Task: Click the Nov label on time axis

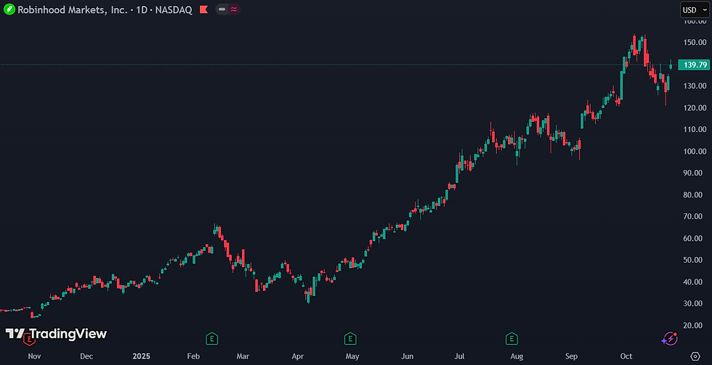Action: pos(35,356)
